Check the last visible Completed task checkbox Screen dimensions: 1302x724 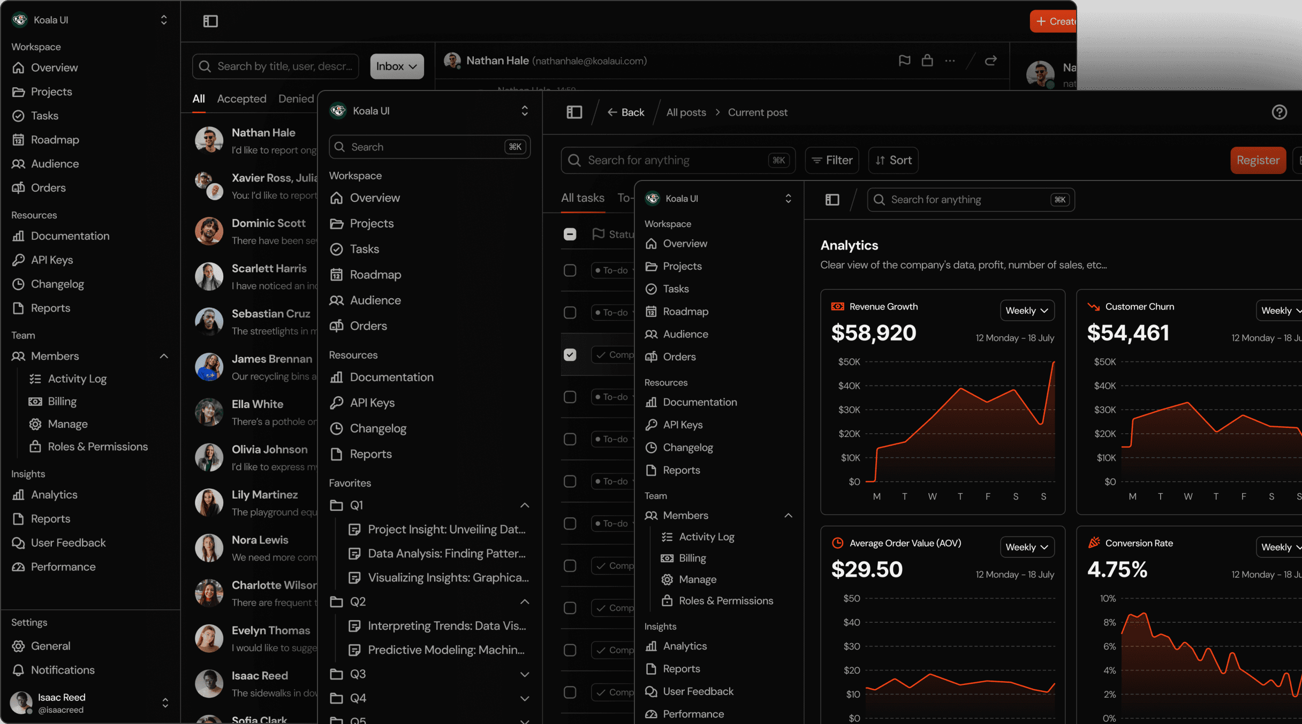point(570,692)
